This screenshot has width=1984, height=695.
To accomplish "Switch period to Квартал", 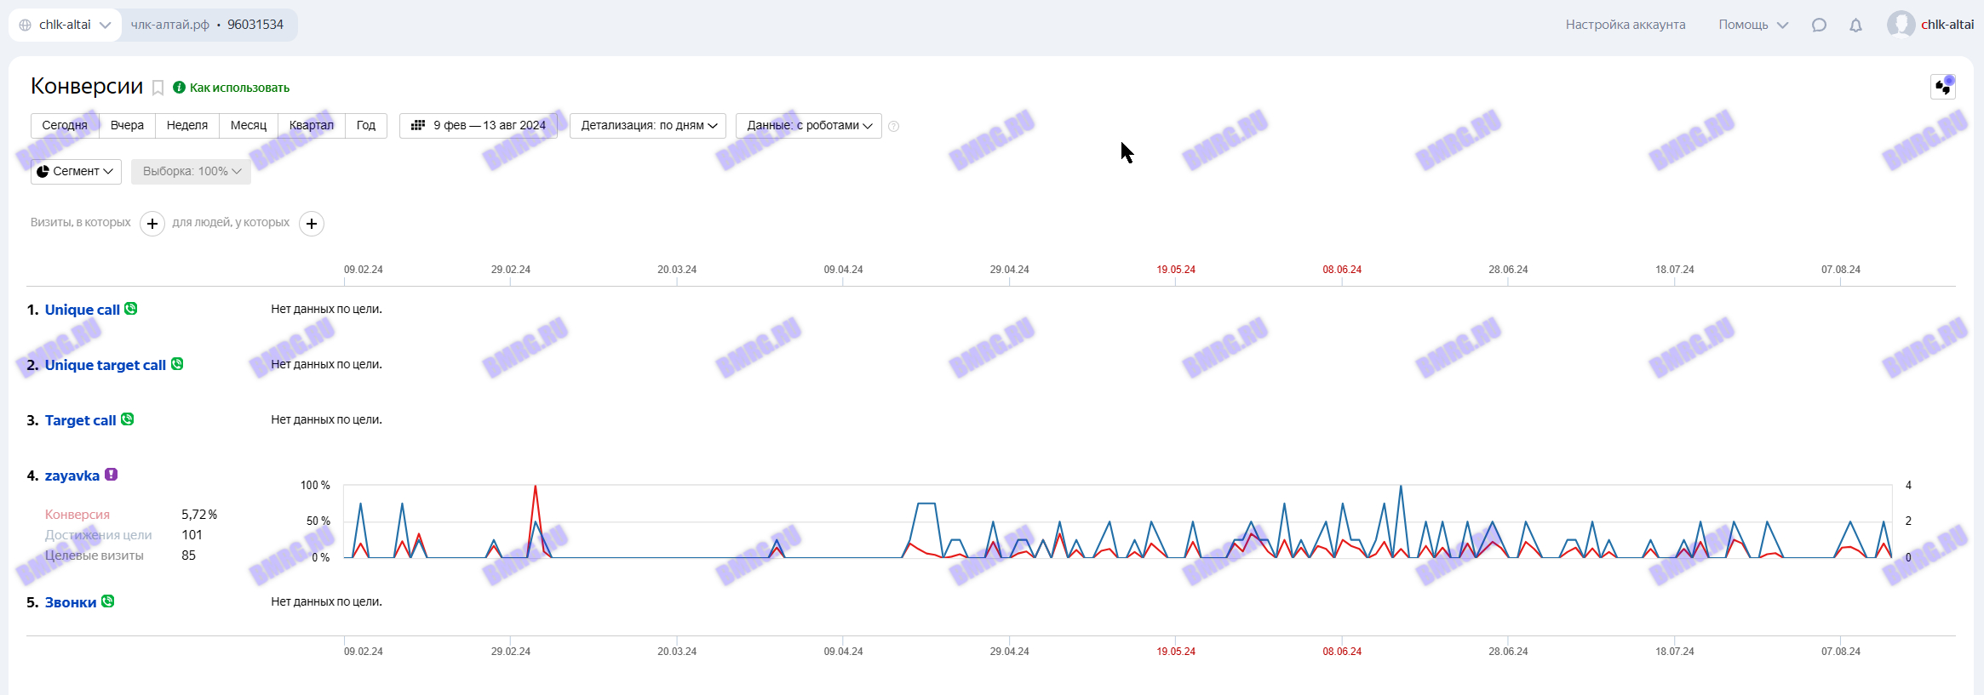I will (x=311, y=126).
